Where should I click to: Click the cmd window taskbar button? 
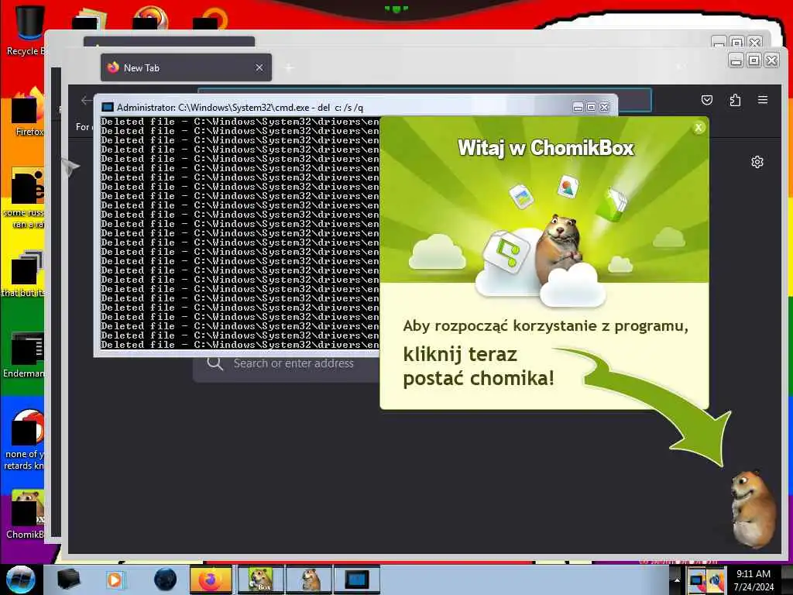356,580
